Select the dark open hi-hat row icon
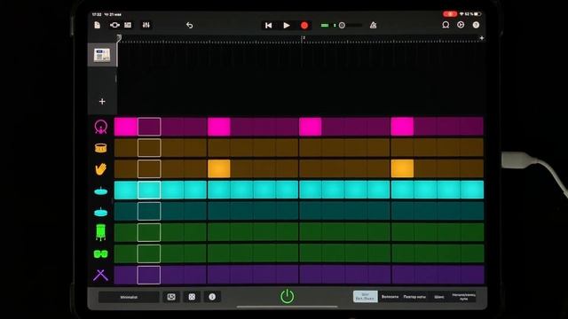The image size is (568, 319). coord(100,212)
